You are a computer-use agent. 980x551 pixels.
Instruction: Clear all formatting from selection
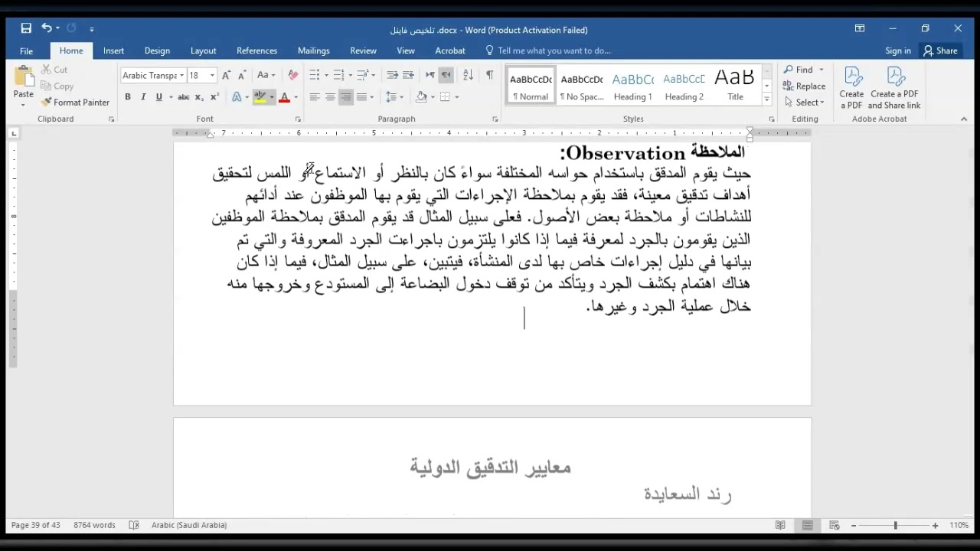point(292,76)
